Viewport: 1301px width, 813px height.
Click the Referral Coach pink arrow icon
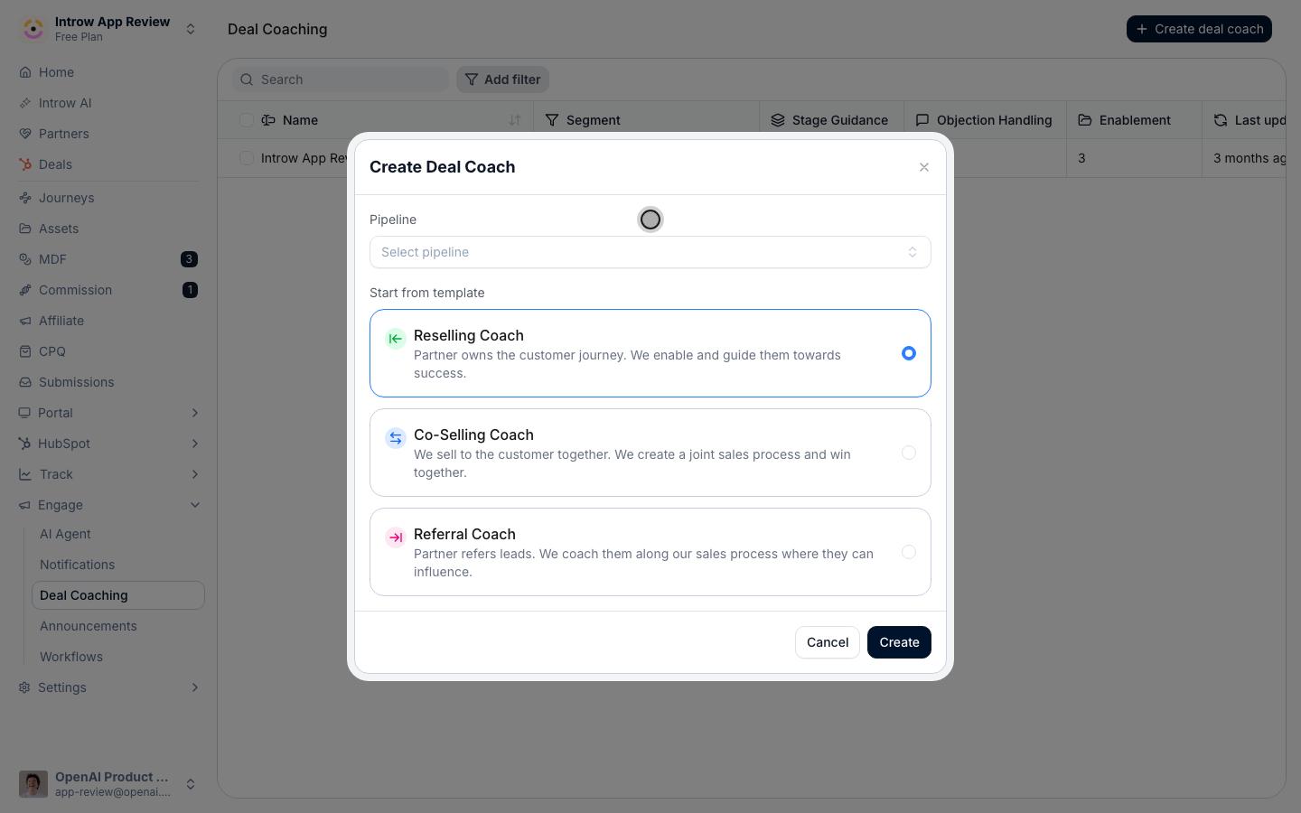(396, 537)
